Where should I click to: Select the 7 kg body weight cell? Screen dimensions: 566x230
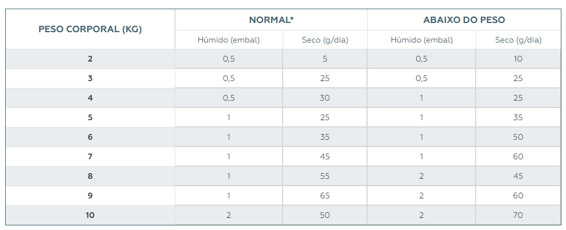pyautogui.click(x=90, y=156)
